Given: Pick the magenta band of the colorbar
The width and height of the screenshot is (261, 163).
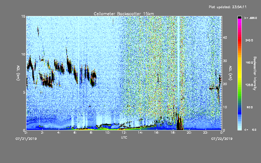Looking at the screenshot, I should pos(239,22).
